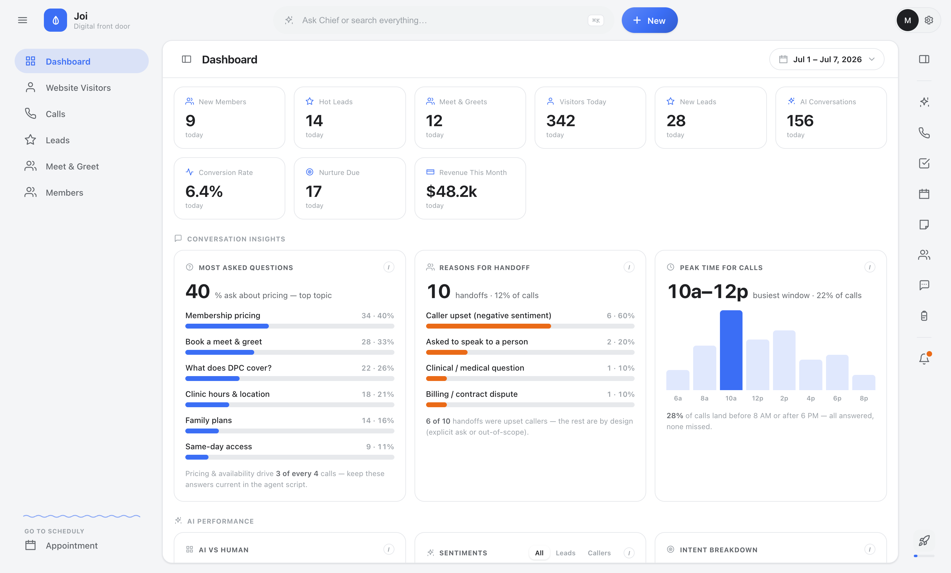Open Members in sidebar
The image size is (951, 573).
tap(81, 193)
